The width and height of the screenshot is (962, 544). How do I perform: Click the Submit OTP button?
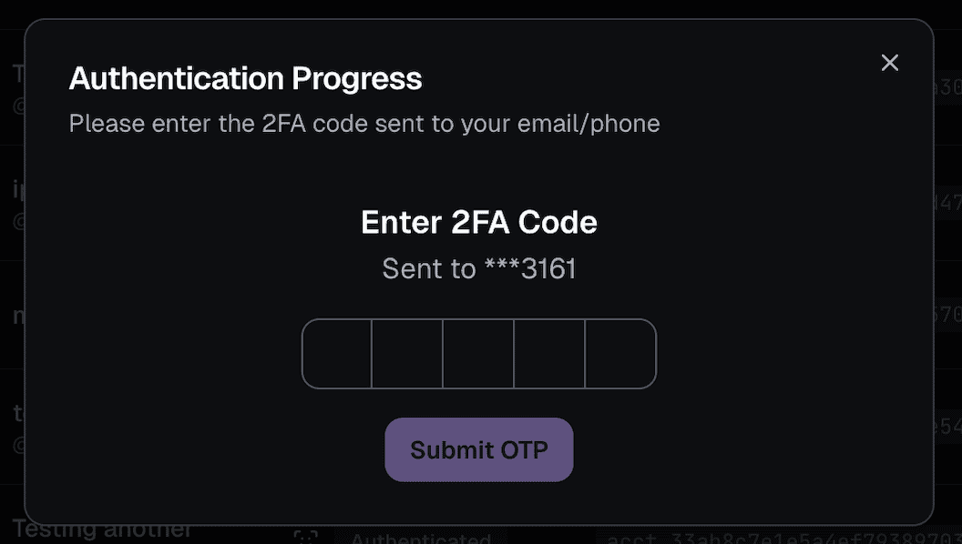(478, 449)
